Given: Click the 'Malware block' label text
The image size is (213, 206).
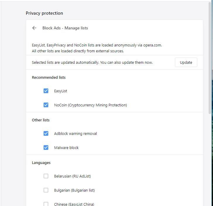Looking at the screenshot, I should [66, 148].
